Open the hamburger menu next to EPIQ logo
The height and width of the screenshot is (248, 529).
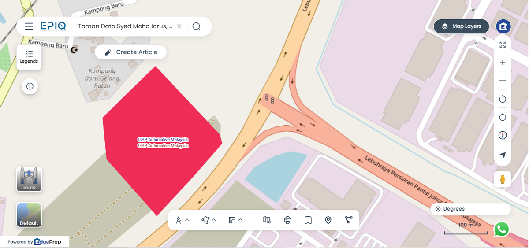pyautogui.click(x=29, y=26)
